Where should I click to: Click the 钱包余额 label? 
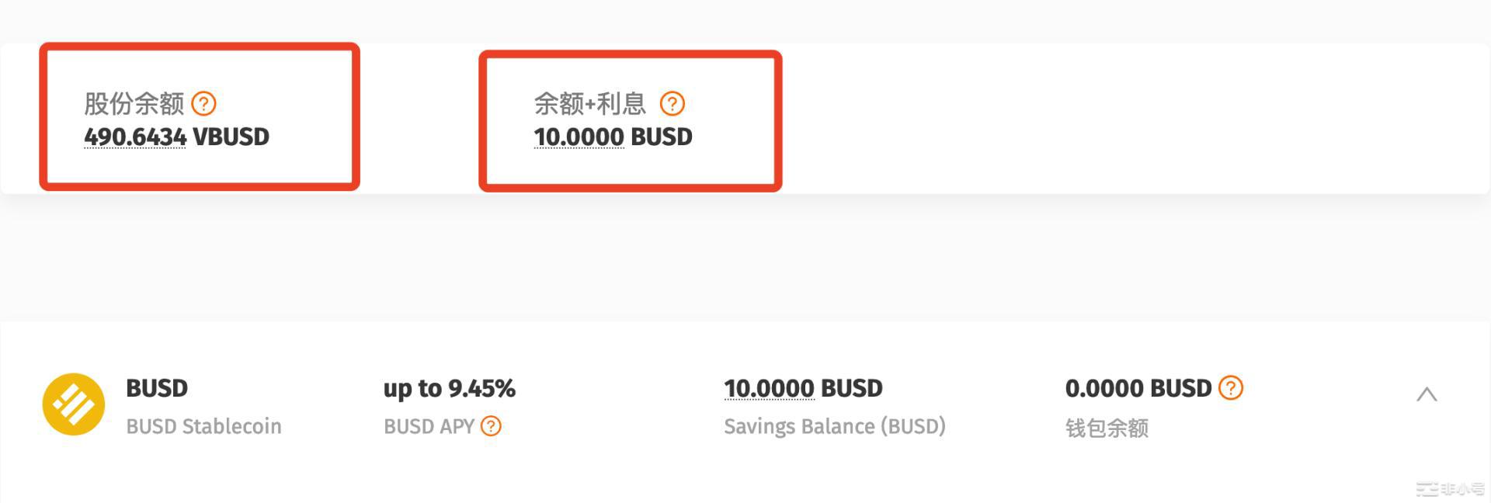point(1107,428)
